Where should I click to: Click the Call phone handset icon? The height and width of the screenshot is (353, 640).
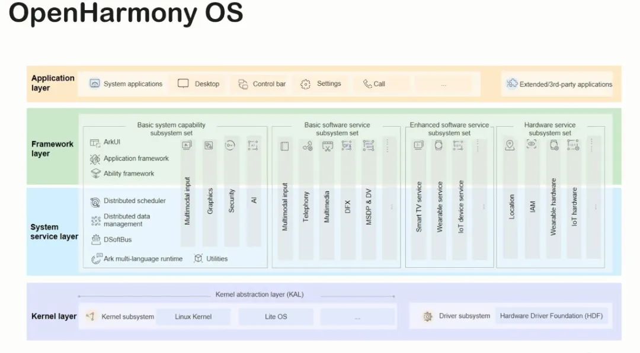[367, 84]
